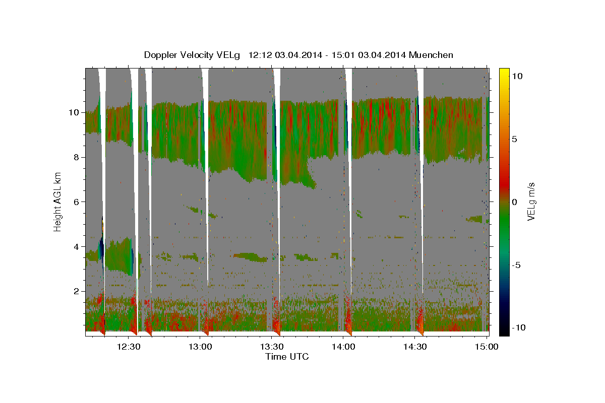The image size is (605, 403).
Task: Click 'Muenchen' in the plot title
Action: point(432,55)
